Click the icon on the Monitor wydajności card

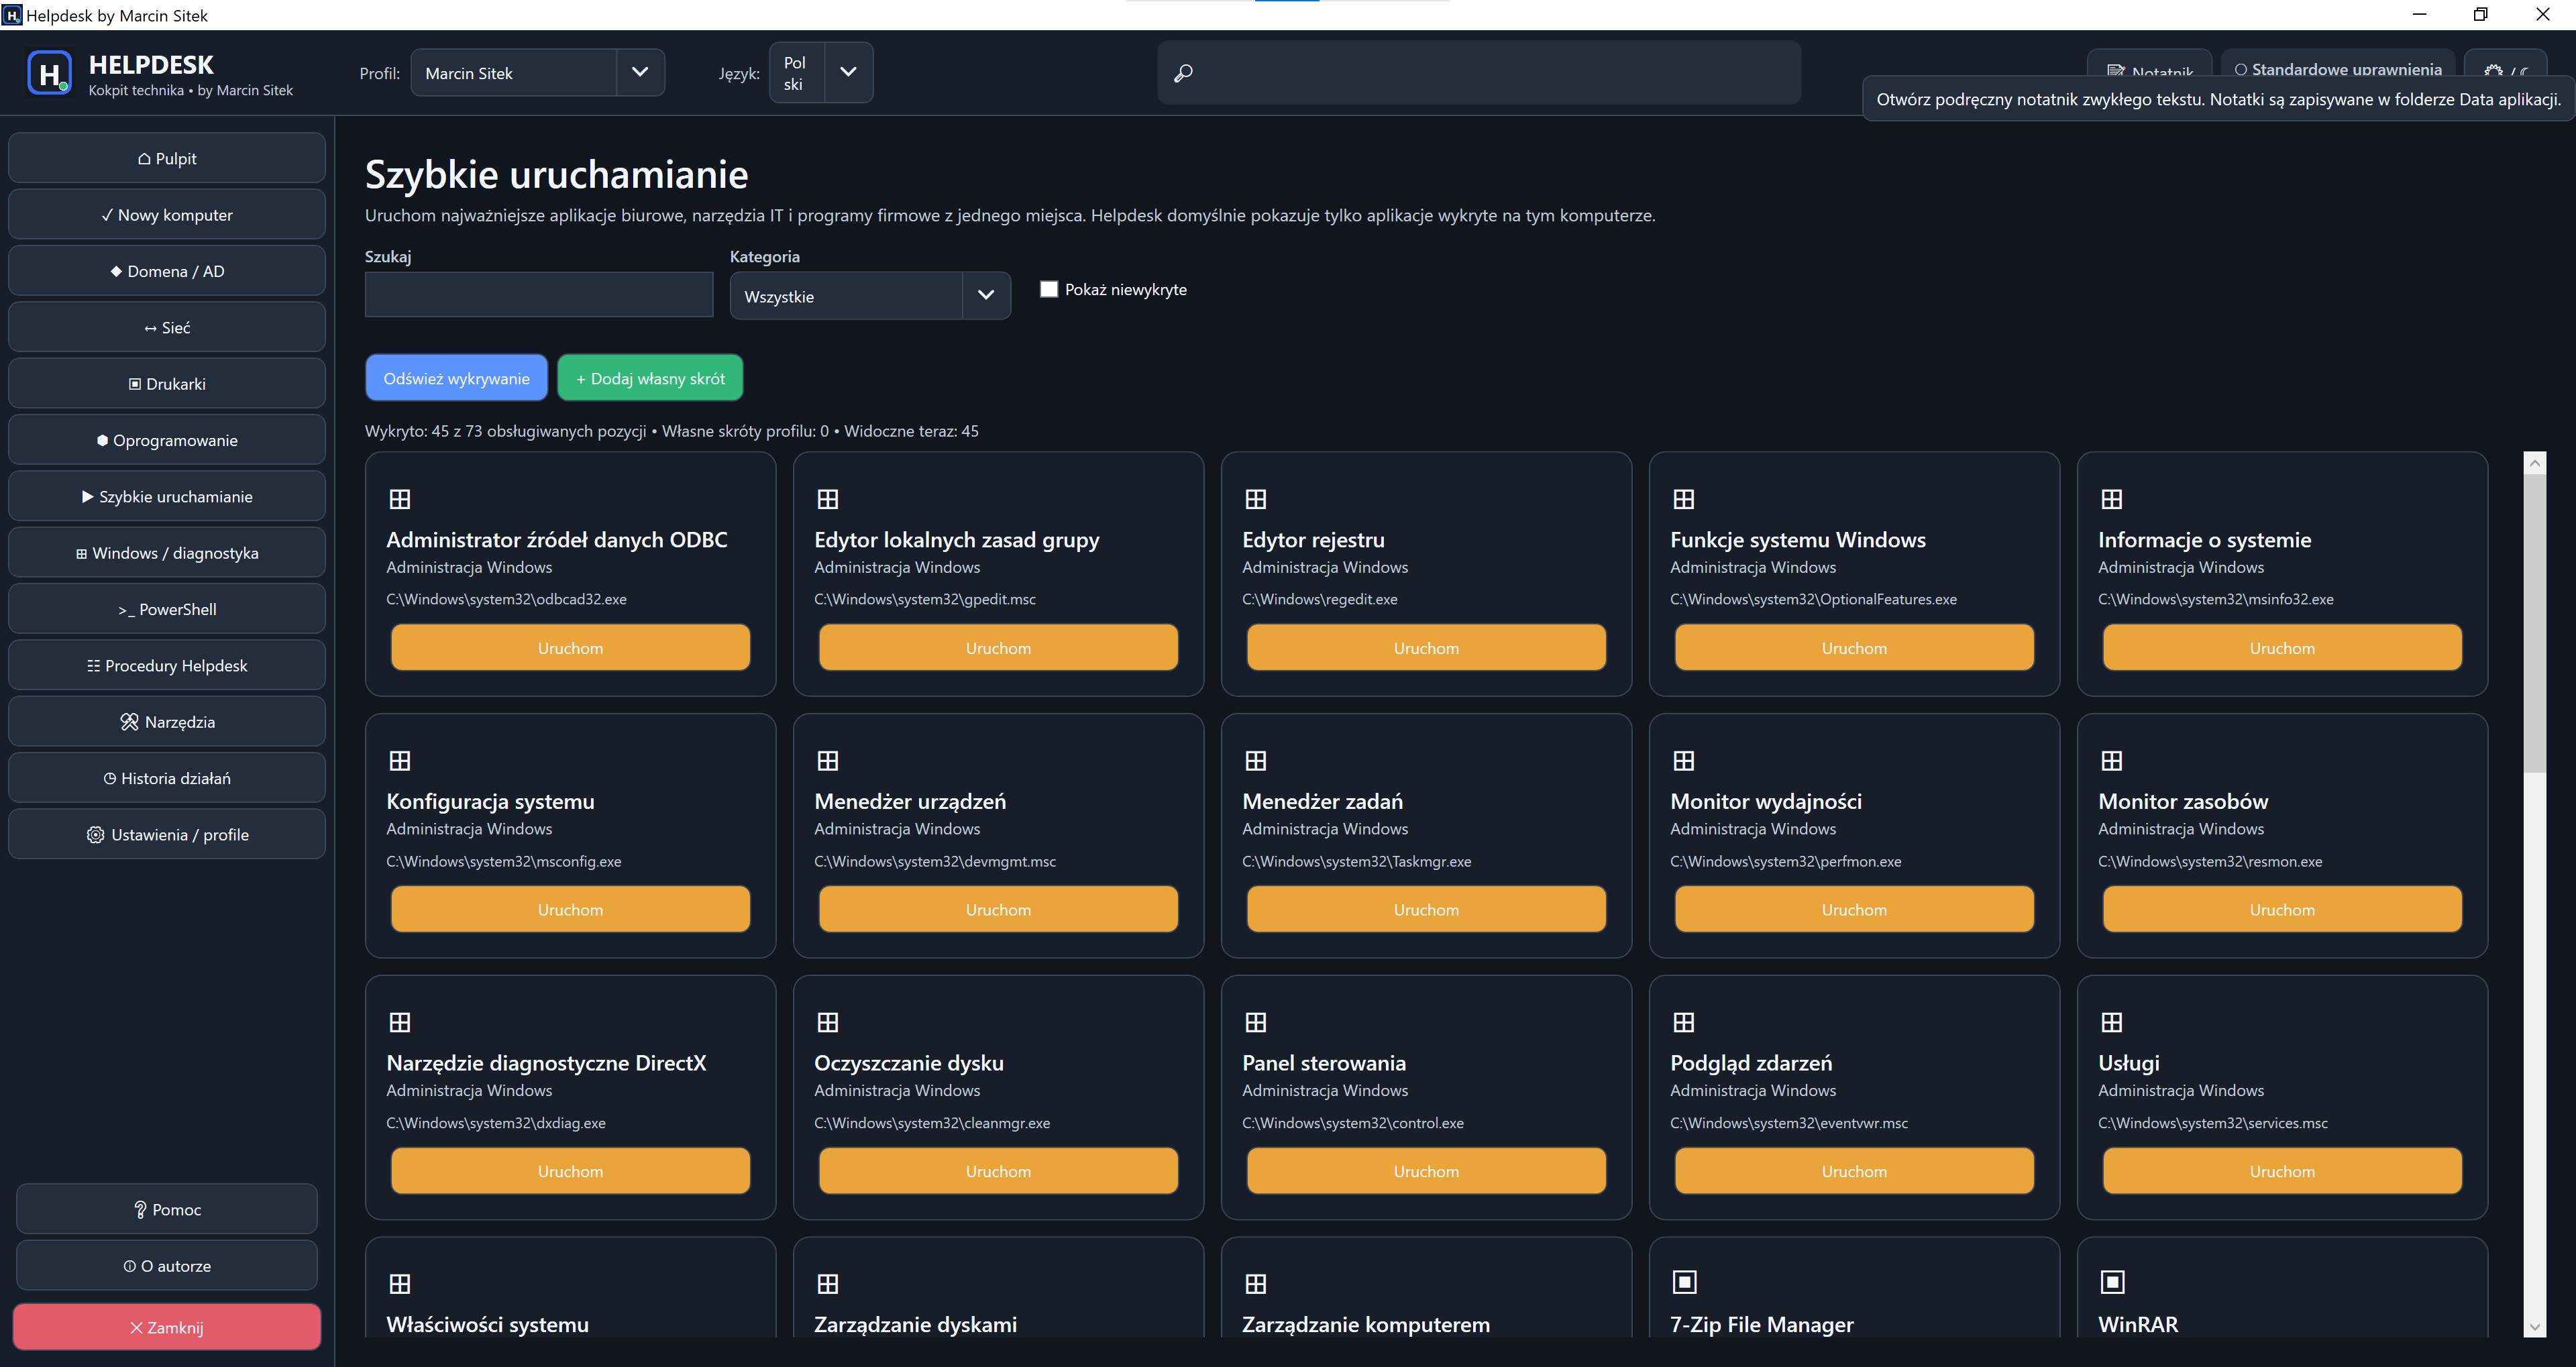[x=1684, y=761]
